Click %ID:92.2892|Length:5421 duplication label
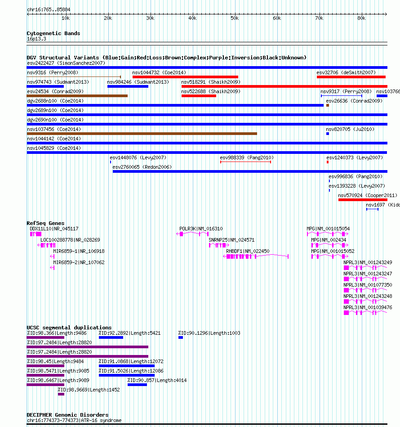This screenshot has width=400, height=427. (x=129, y=333)
